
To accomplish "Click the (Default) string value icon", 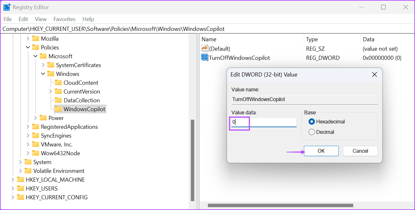I will [x=205, y=48].
